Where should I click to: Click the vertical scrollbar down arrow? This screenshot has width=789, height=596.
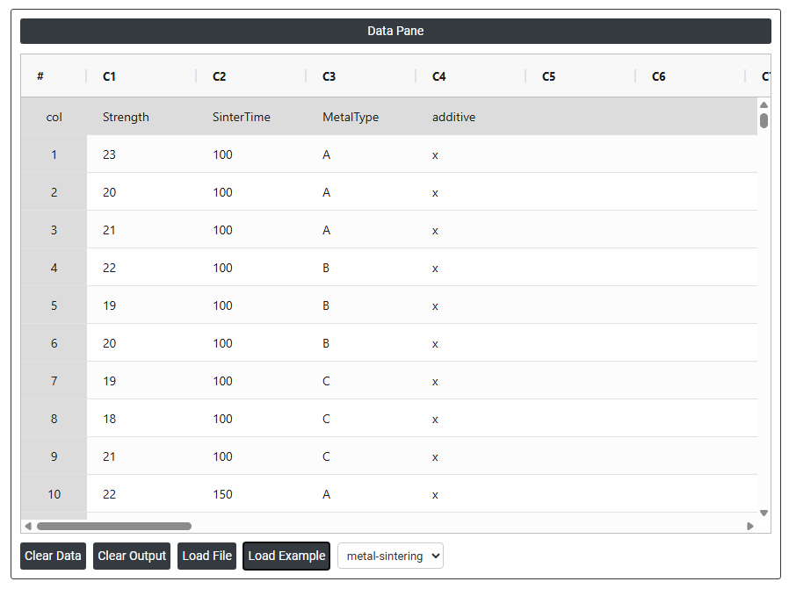pos(764,513)
